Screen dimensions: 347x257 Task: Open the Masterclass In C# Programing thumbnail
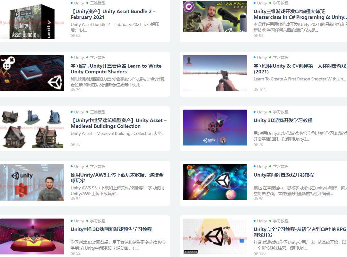pos(215,16)
